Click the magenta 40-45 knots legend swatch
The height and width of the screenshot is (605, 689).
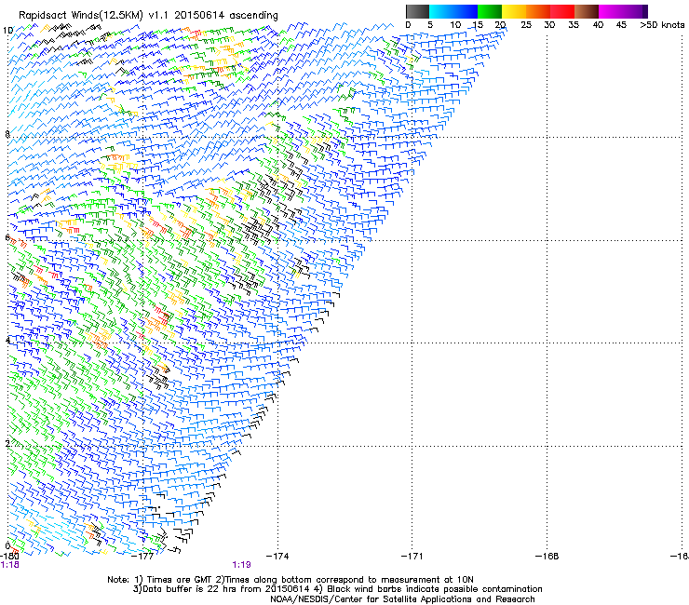tap(611, 11)
